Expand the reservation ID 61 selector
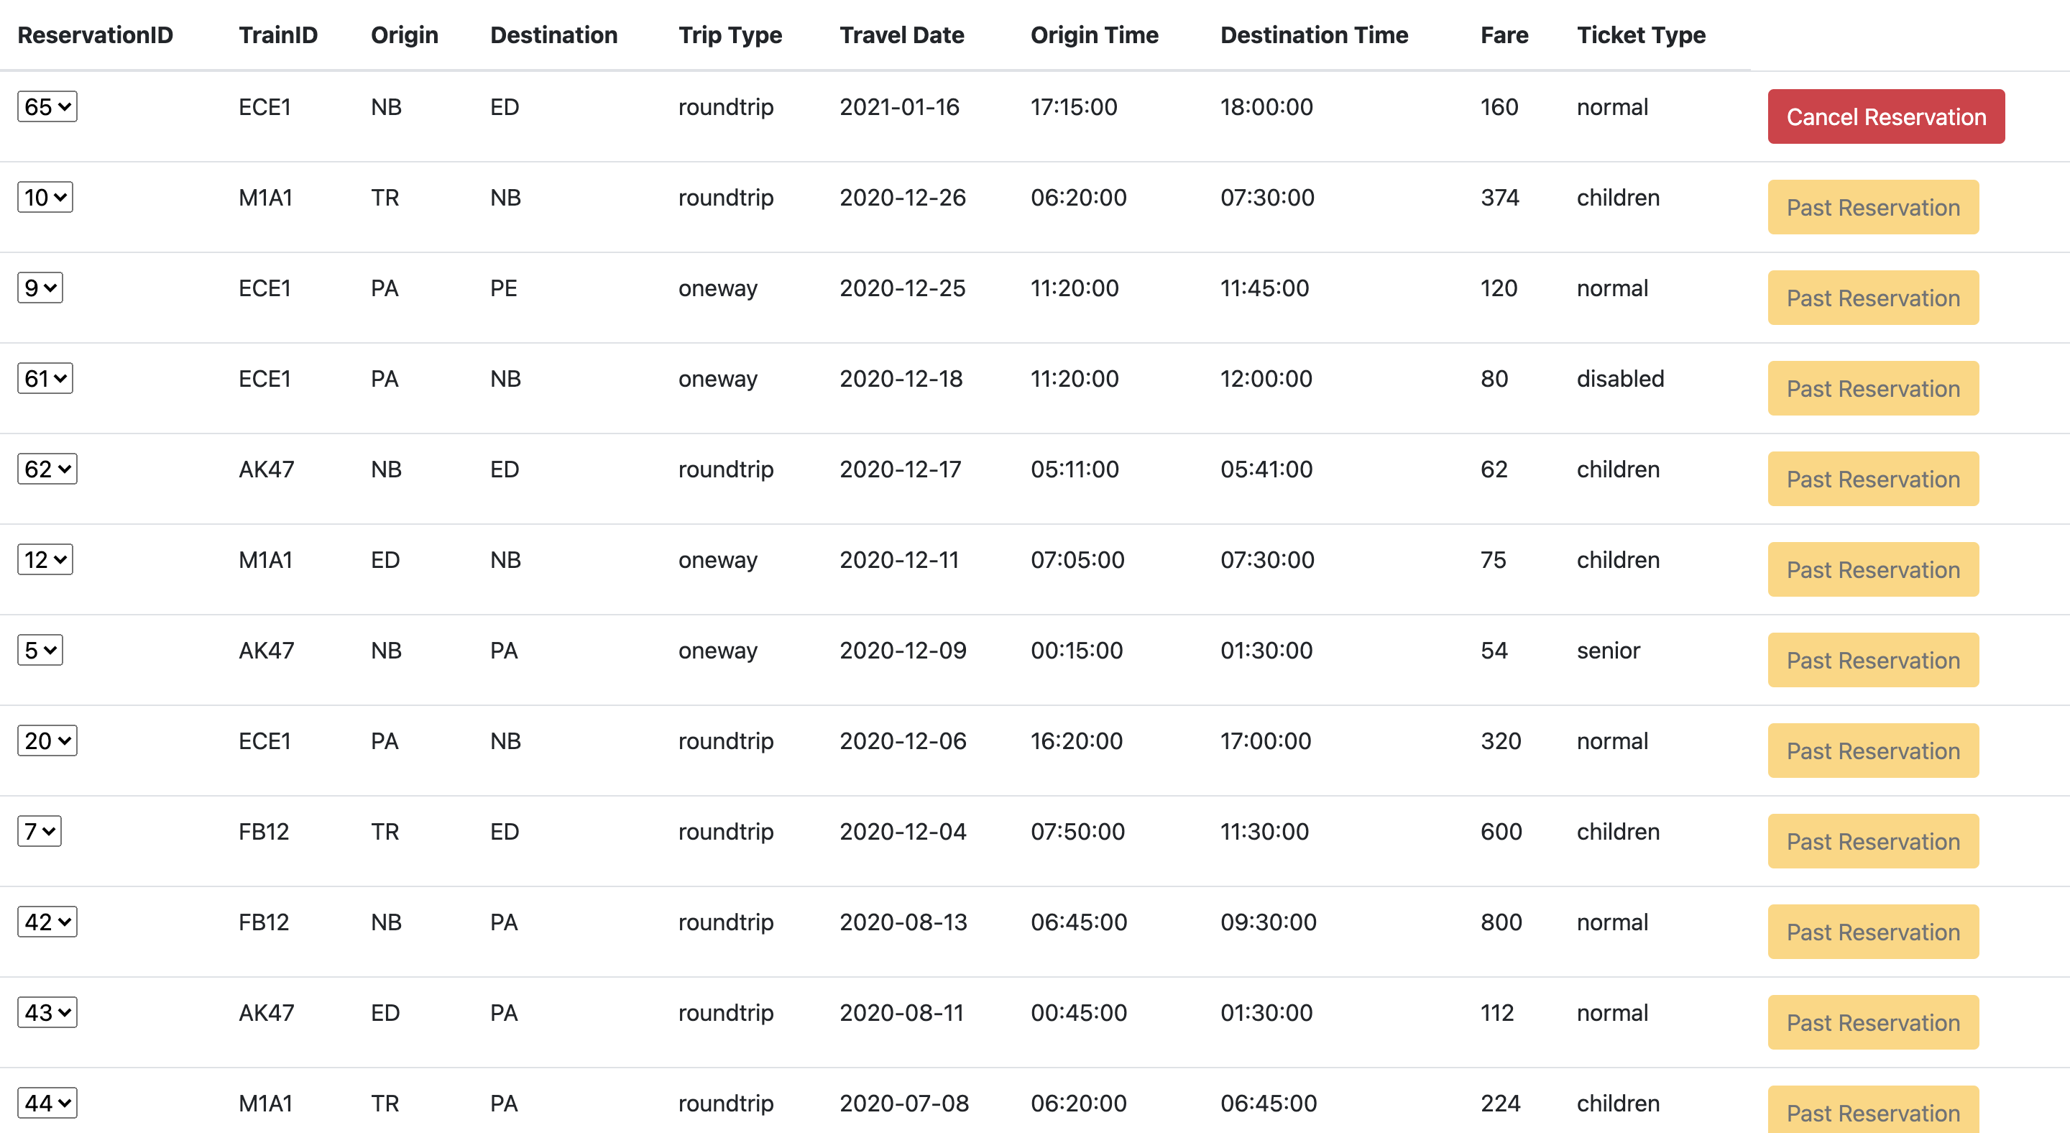 coord(45,378)
